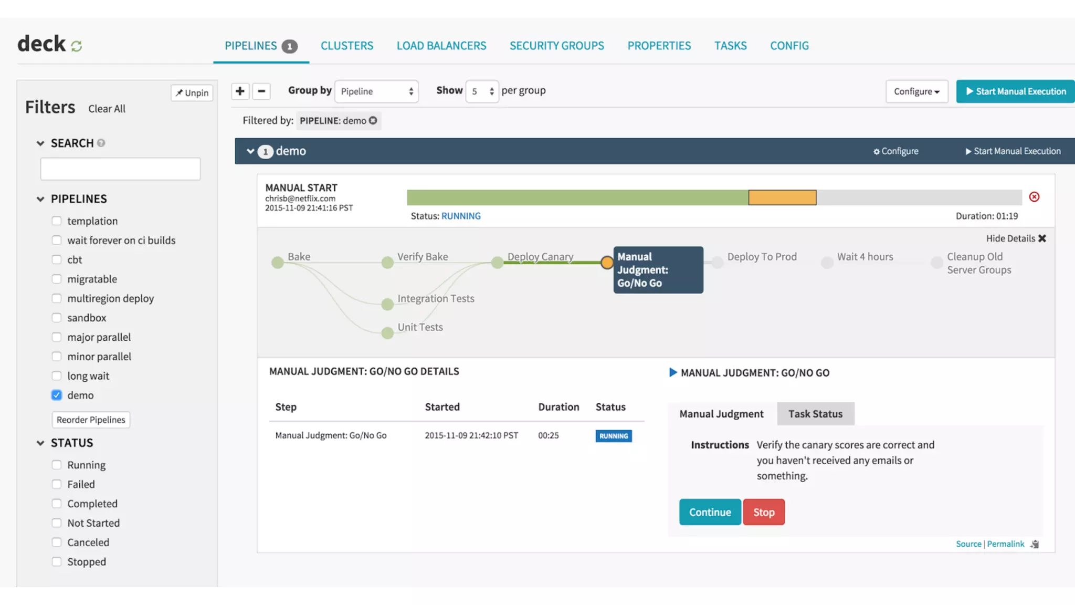Open the Group by Pipeline dropdown
This screenshot has width=1075, height=605.
click(376, 91)
